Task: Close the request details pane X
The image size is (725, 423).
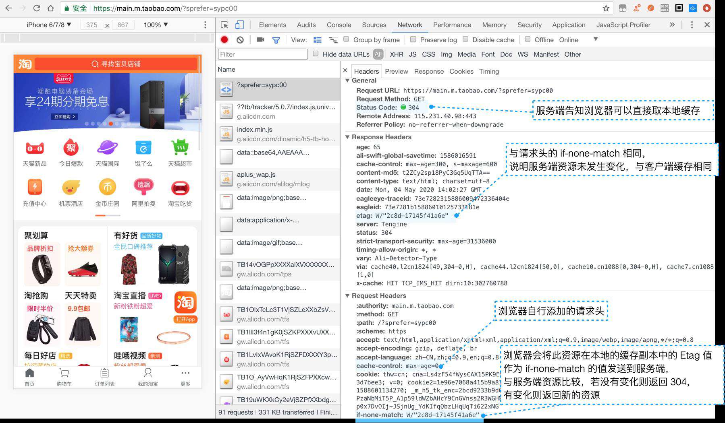Action: tap(345, 70)
